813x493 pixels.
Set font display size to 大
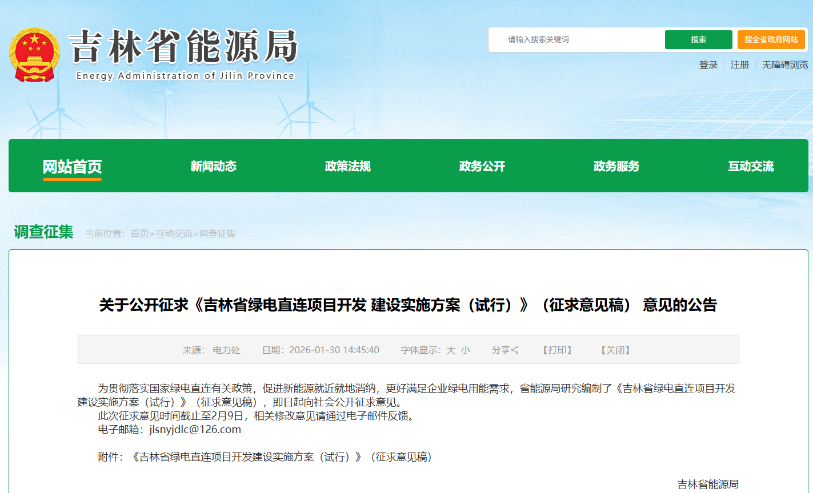(451, 350)
